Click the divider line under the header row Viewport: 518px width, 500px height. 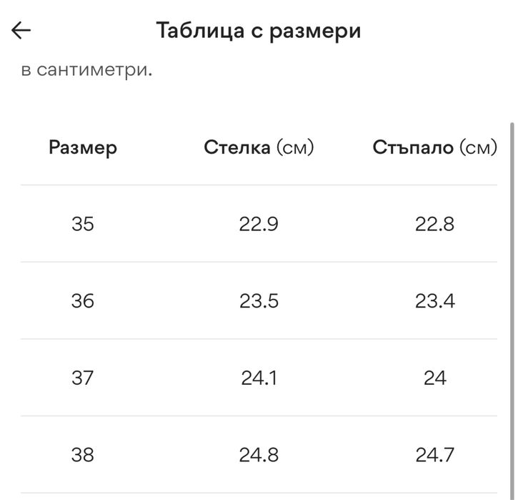[x=259, y=185]
